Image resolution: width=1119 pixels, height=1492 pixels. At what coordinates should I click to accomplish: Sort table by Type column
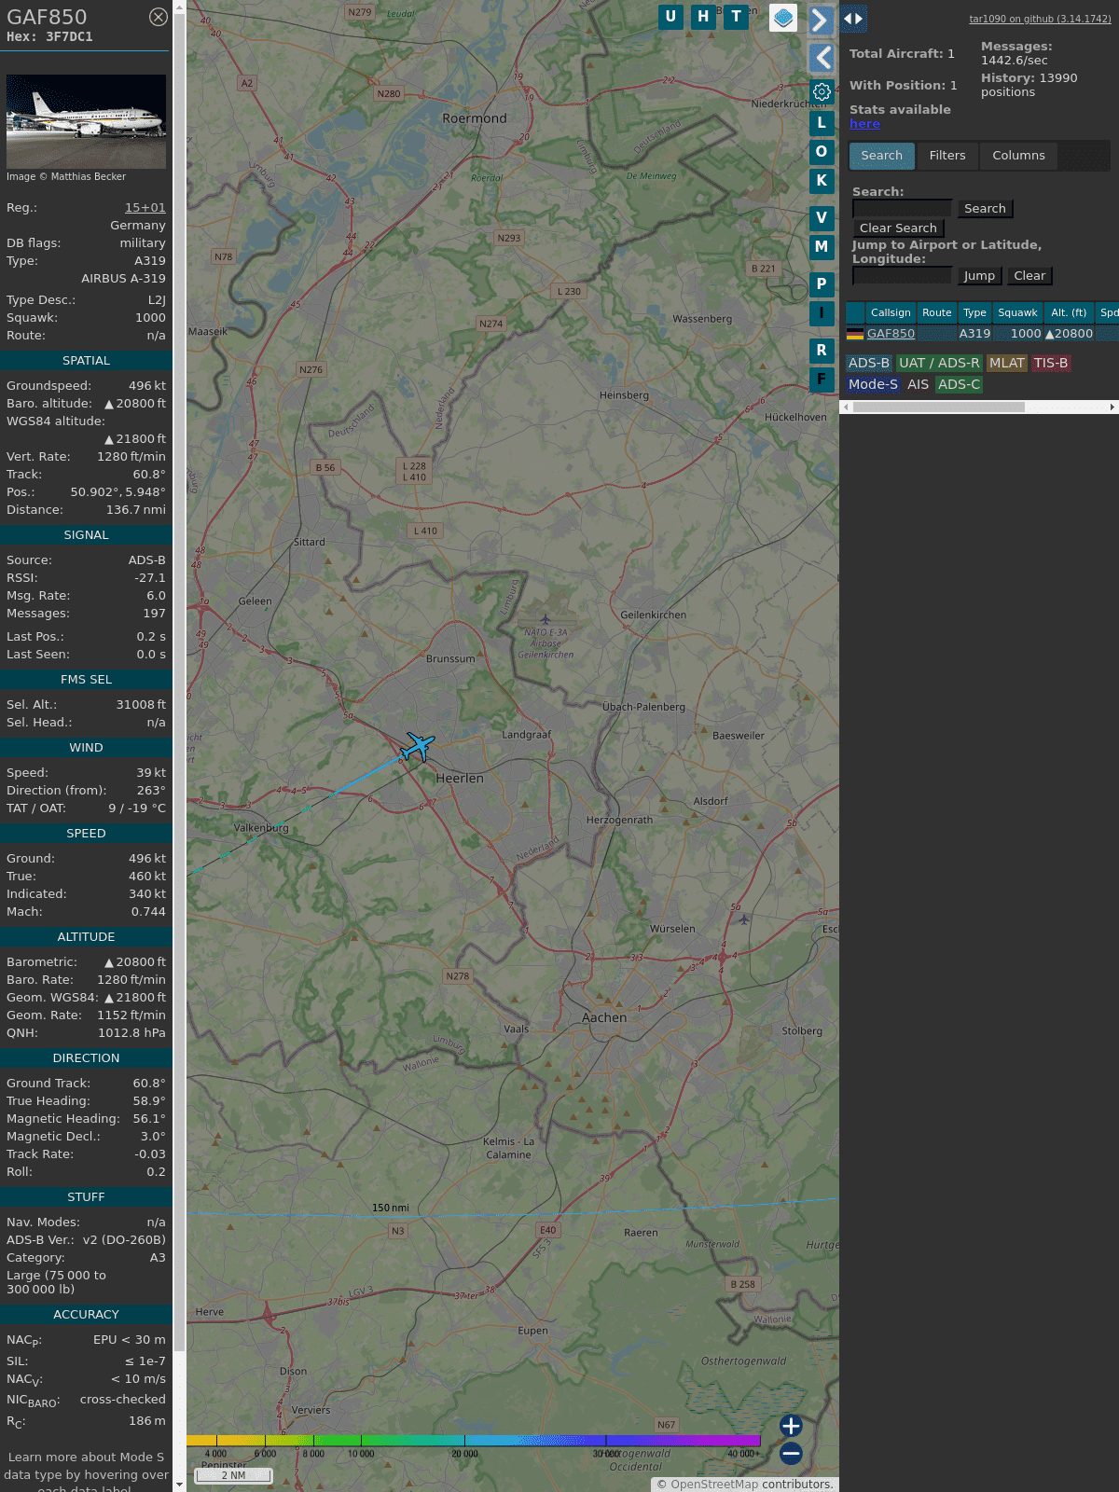(974, 313)
